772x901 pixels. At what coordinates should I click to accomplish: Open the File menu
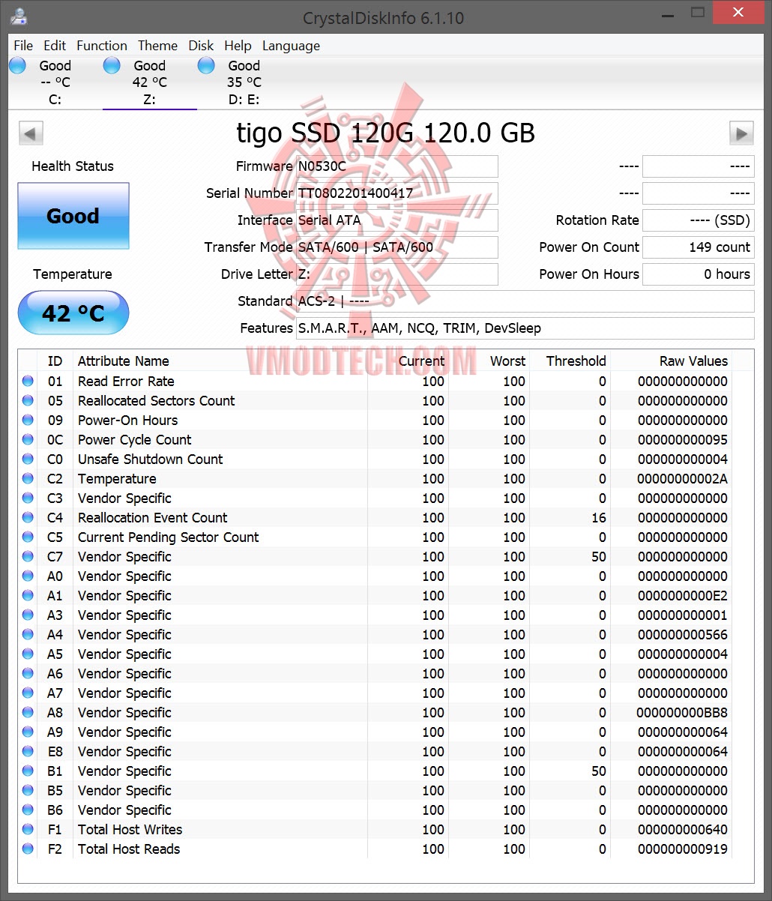coord(23,46)
